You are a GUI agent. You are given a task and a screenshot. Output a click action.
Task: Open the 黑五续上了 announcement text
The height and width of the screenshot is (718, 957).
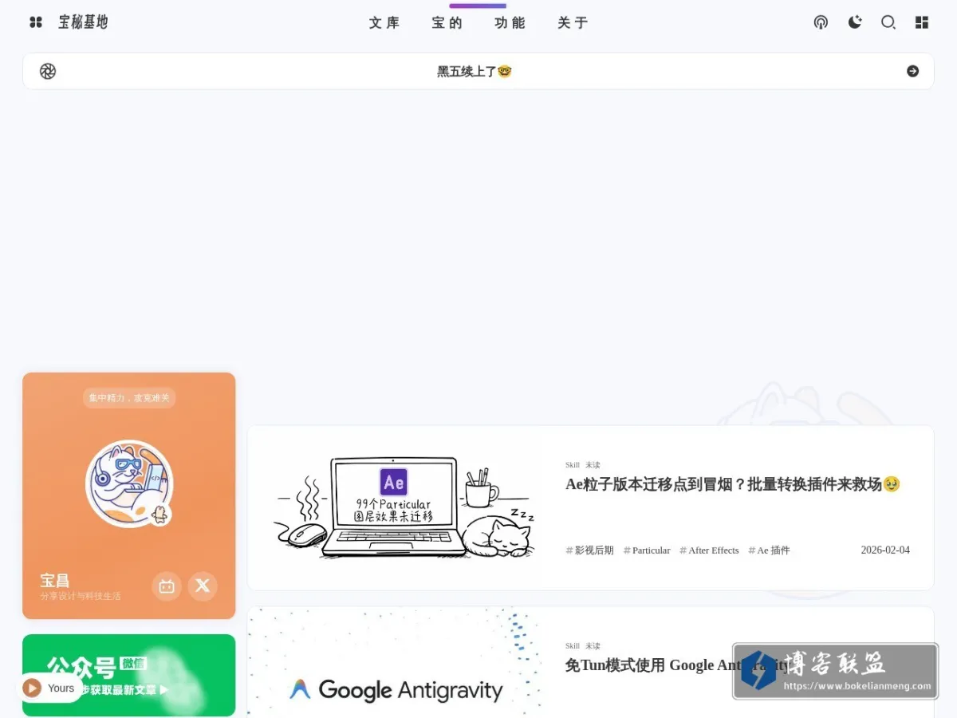click(475, 71)
